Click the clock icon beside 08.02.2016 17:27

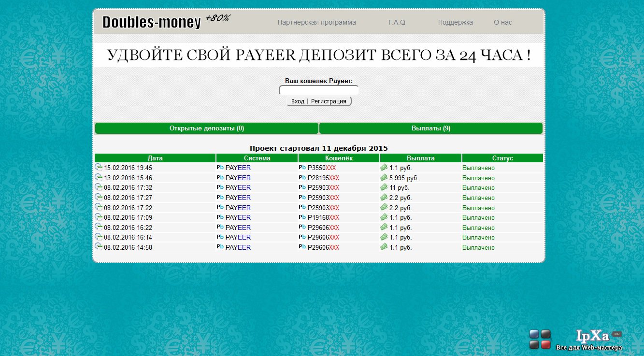click(99, 197)
